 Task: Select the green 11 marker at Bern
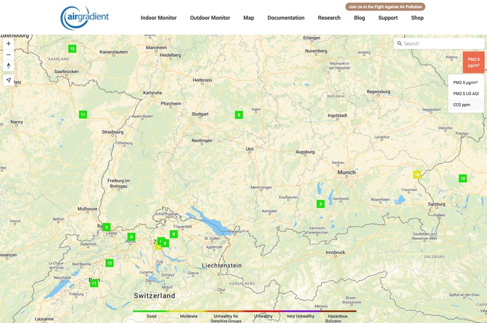[94, 283]
